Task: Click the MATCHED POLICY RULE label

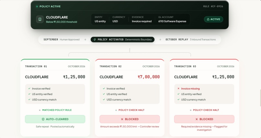Action: [x=57, y=110]
